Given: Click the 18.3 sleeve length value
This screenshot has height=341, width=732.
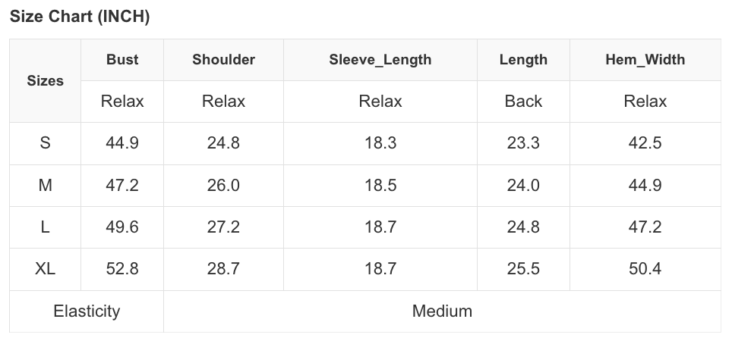Looking at the screenshot, I should [380, 143].
